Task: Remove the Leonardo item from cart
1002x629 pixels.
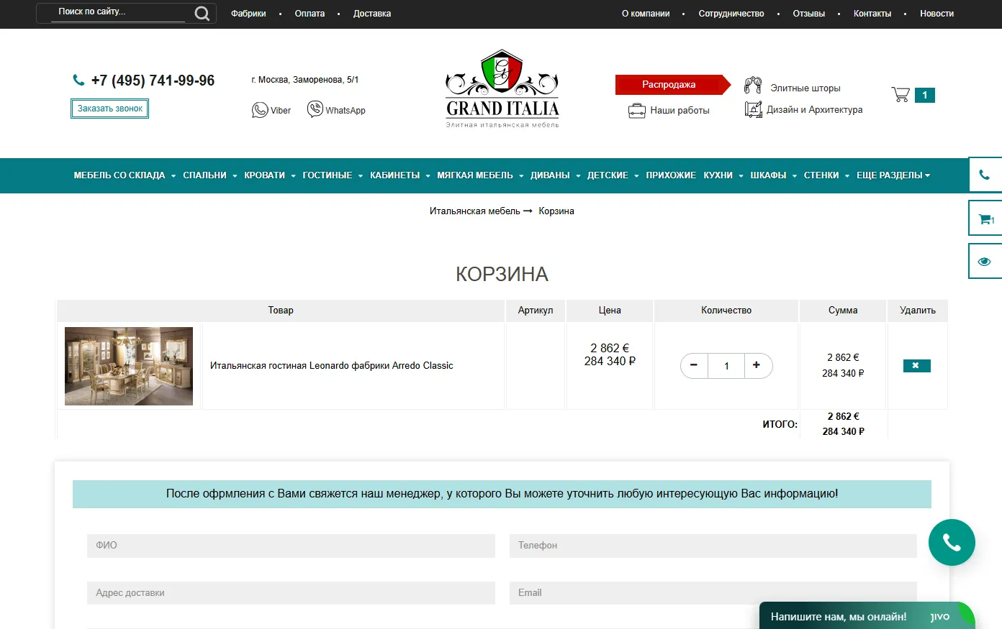Action: [x=916, y=366]
